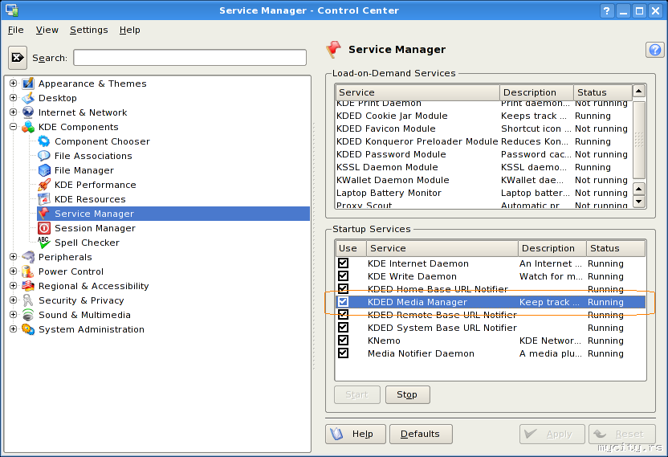The image size is (668, 457).
Task: Sort load-on-demand list by Description column
Action: (x=536, y=92)
